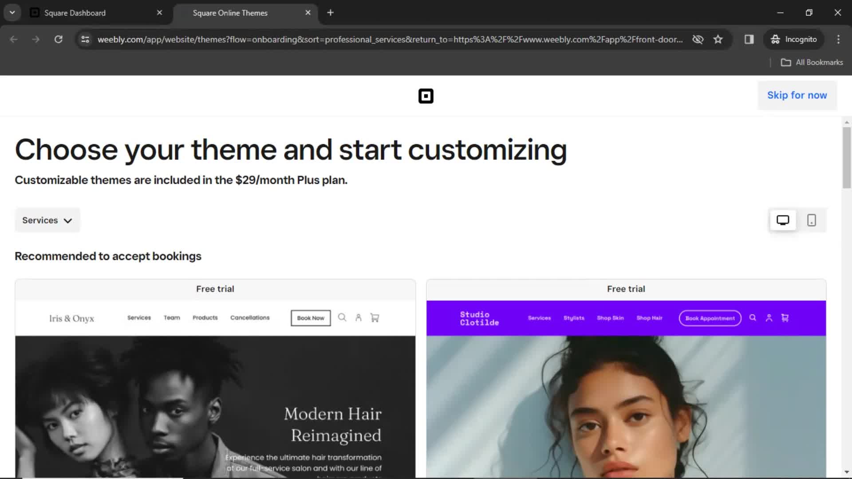852x479 pixels.
Task: Click the browser back navigation icon
Action: 13,39
